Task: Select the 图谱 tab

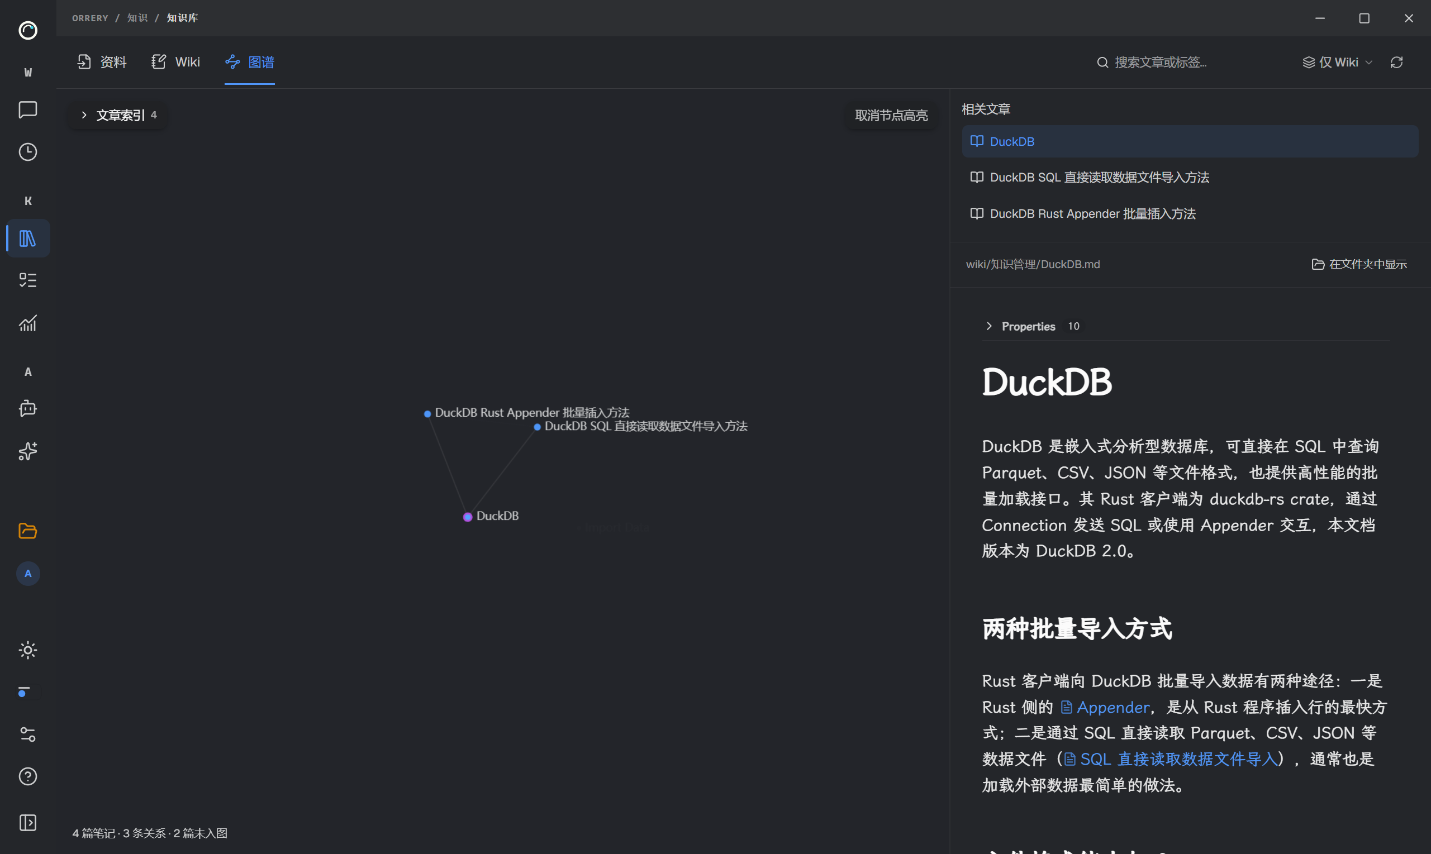Action: coord(250,62)
